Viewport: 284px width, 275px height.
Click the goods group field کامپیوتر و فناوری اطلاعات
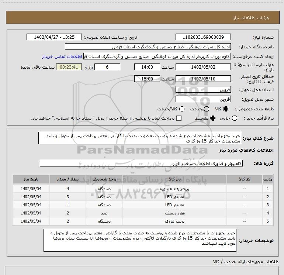pyautogui.click(x=141, y=163)
